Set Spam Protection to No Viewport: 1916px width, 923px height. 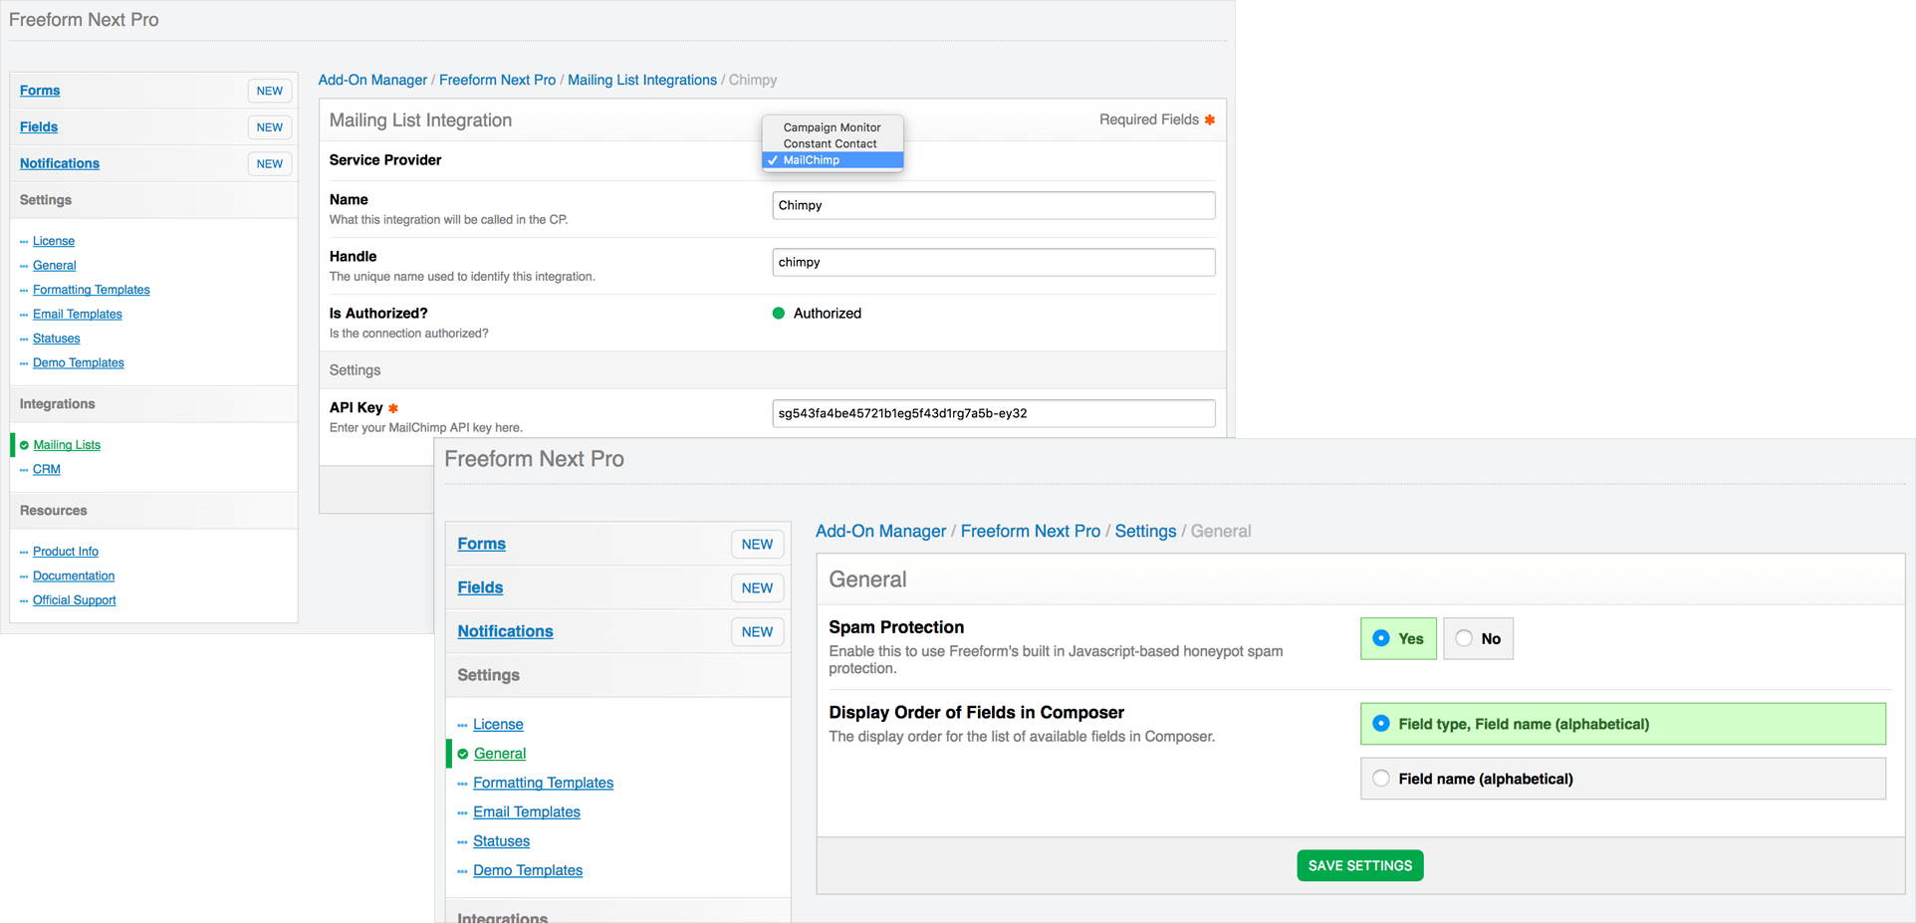(1478, 639)
